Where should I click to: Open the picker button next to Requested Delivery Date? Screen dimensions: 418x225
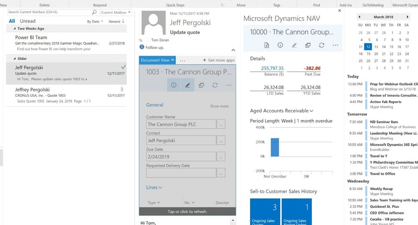(x=221, y=173)
